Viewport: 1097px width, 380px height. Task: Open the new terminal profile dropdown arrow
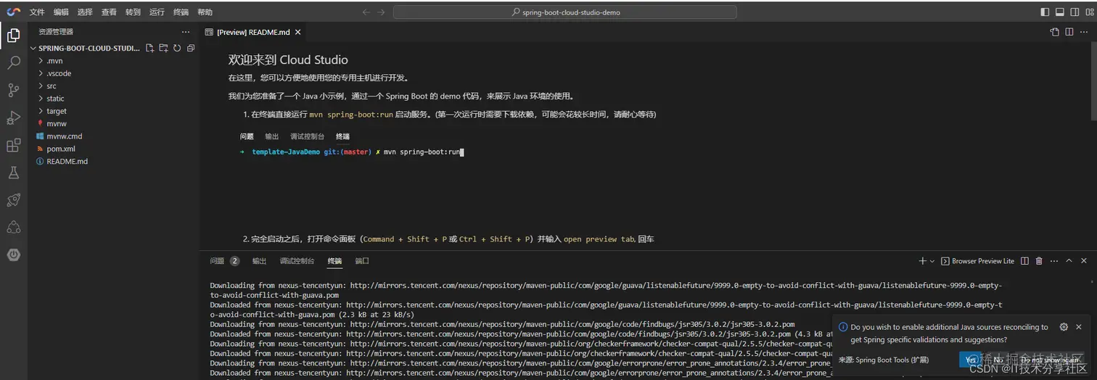coord(932,261)
